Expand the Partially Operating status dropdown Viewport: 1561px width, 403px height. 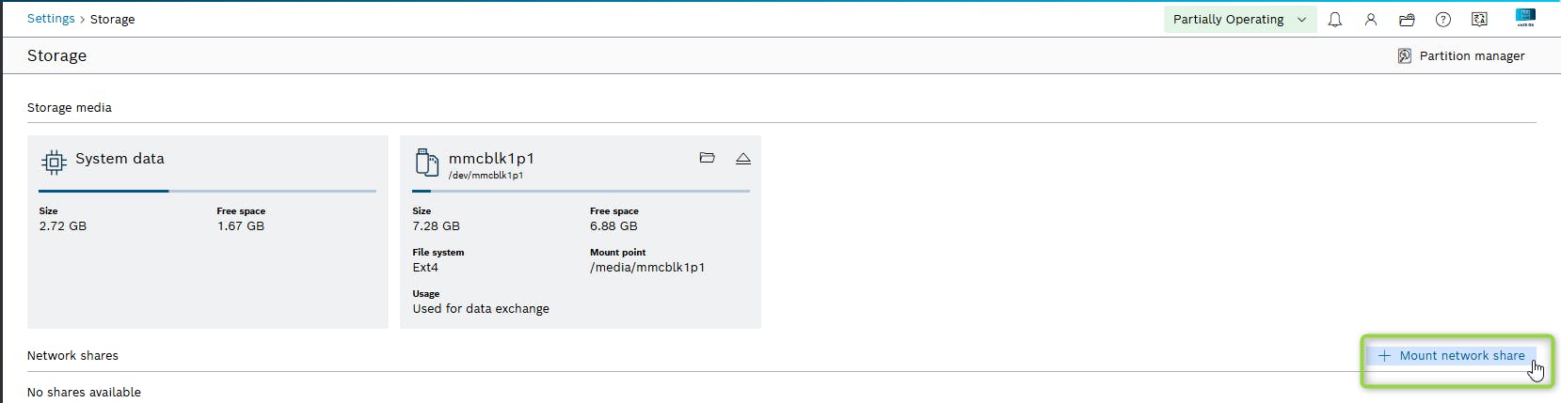pyautogui.click(x=1228, y=20)
